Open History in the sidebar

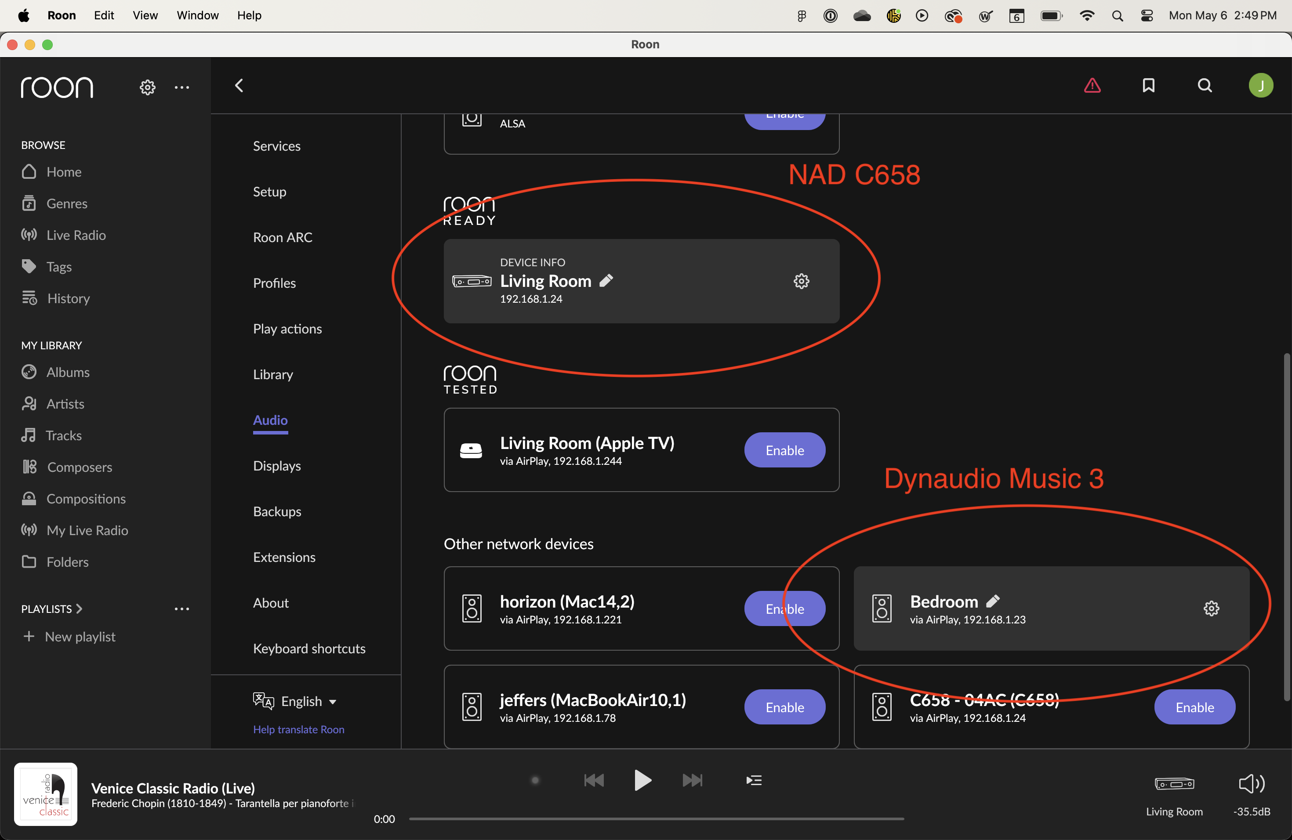(55, 298)
